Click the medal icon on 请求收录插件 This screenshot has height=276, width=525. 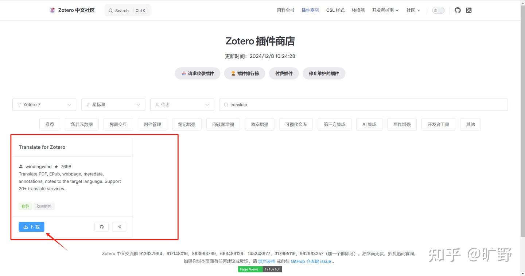184,73
